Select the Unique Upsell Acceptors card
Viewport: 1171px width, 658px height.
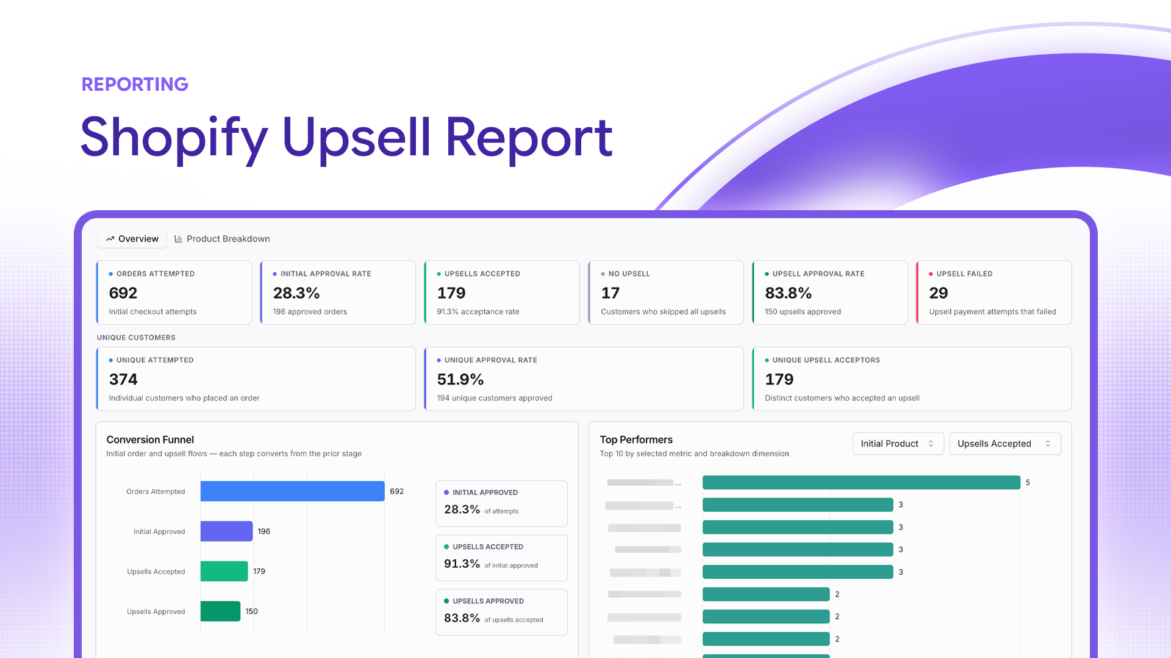pyautogui.click(x=912, y=379)
